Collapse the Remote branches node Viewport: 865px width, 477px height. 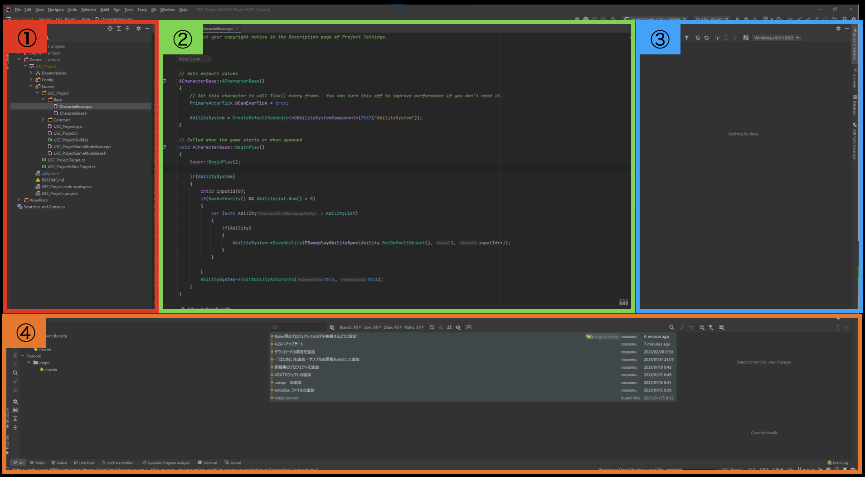click(23, 356)
